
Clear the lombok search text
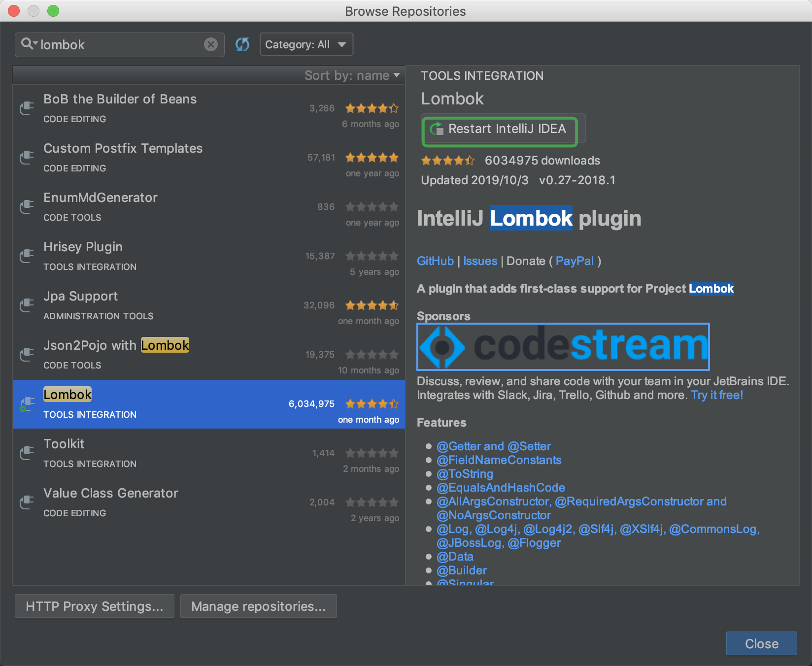(211, 44)
